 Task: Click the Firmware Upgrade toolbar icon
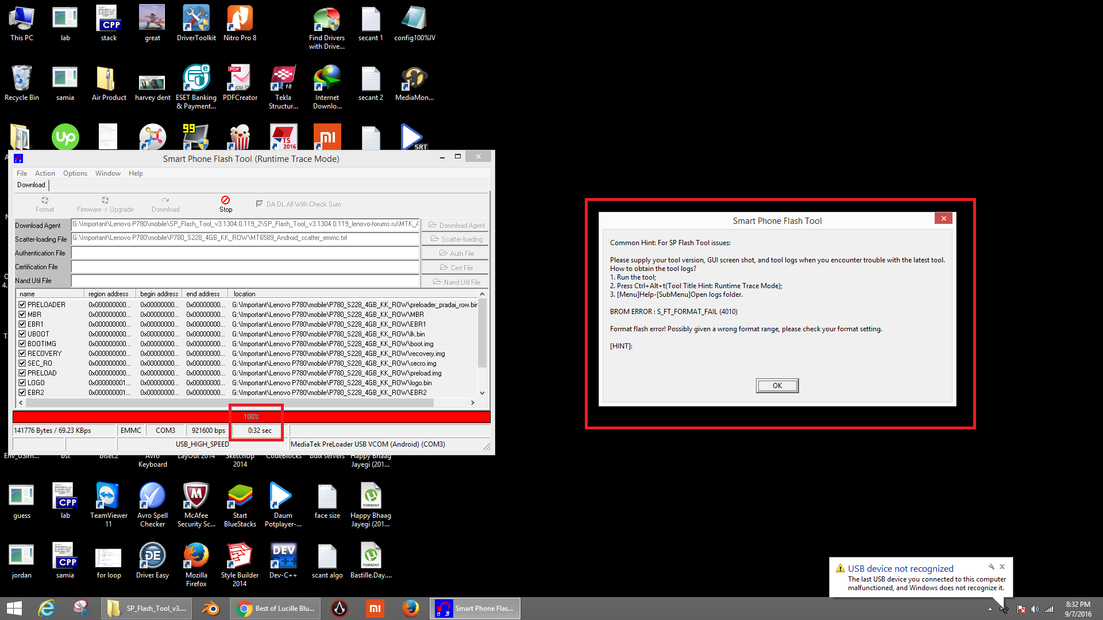(x=105, y=204)
